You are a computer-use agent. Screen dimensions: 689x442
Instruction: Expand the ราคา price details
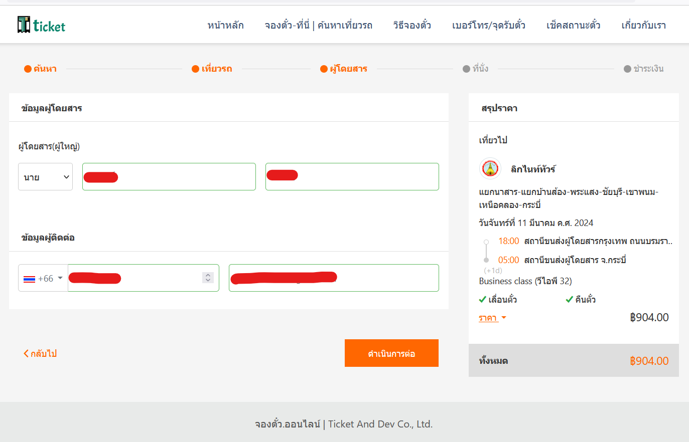[492, 318]
